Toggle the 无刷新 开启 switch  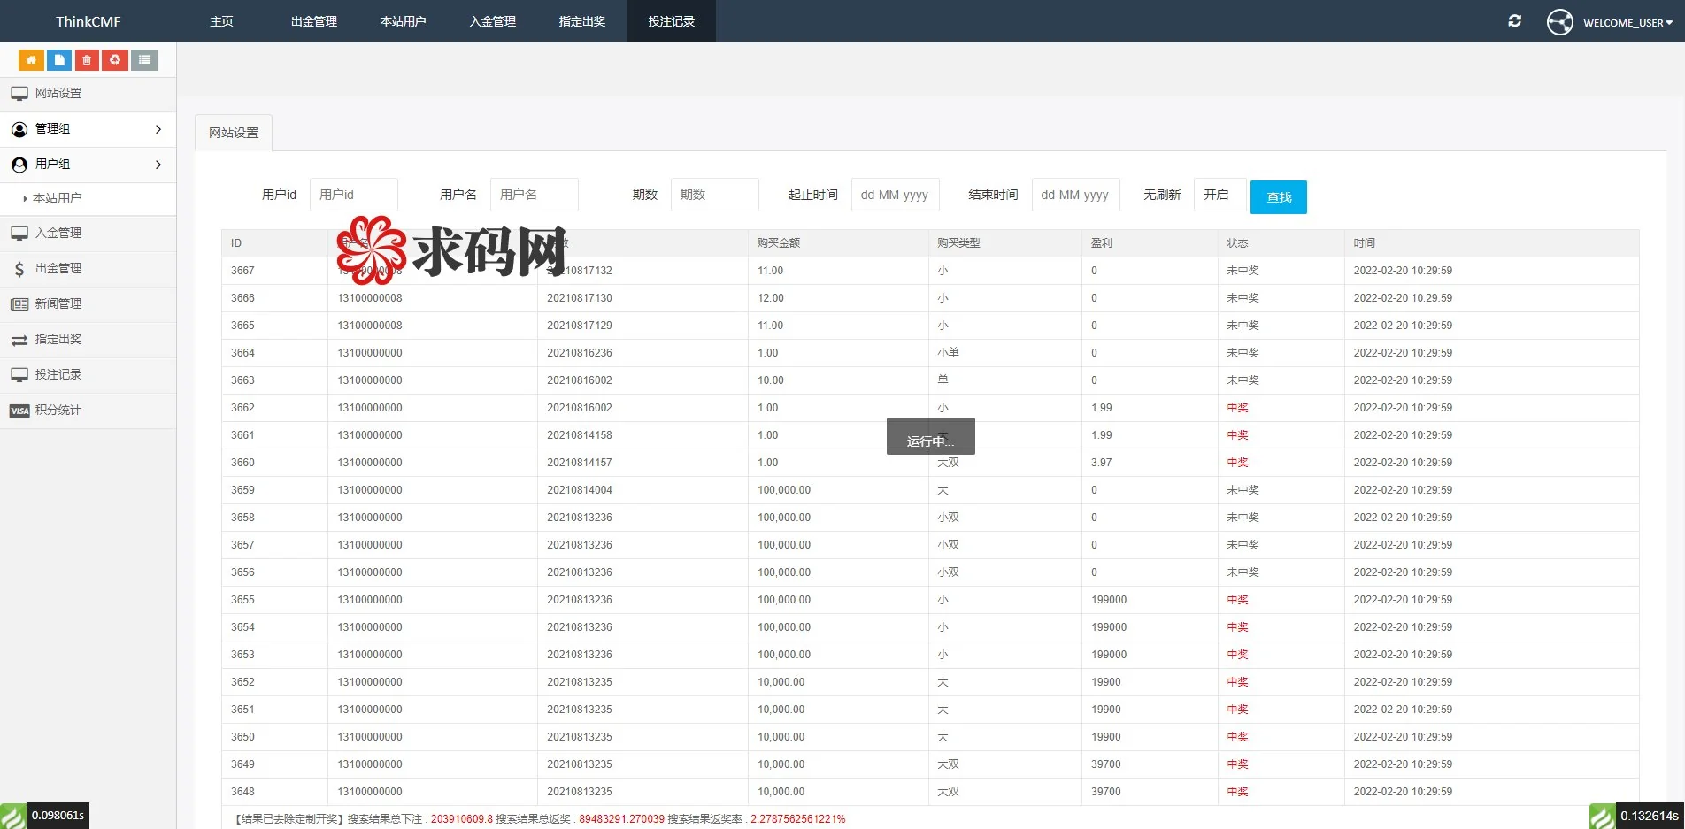point(1219,195)
